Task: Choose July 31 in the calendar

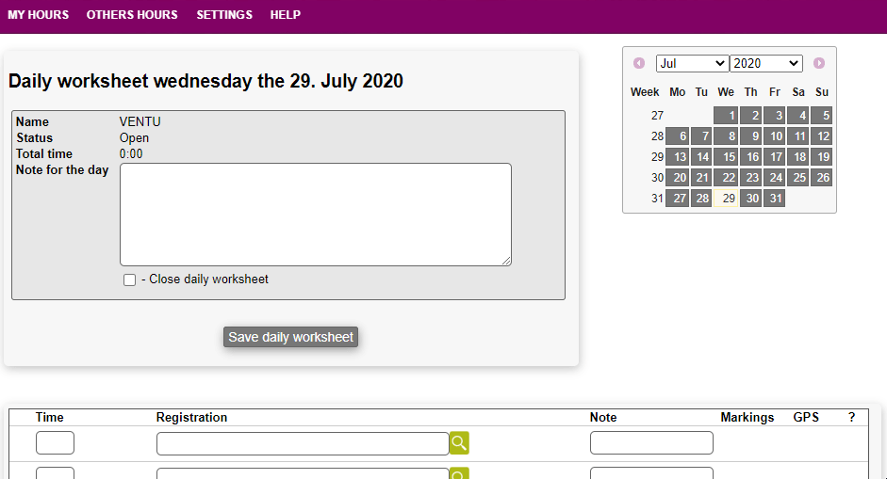Action: (x=774, y=199)
